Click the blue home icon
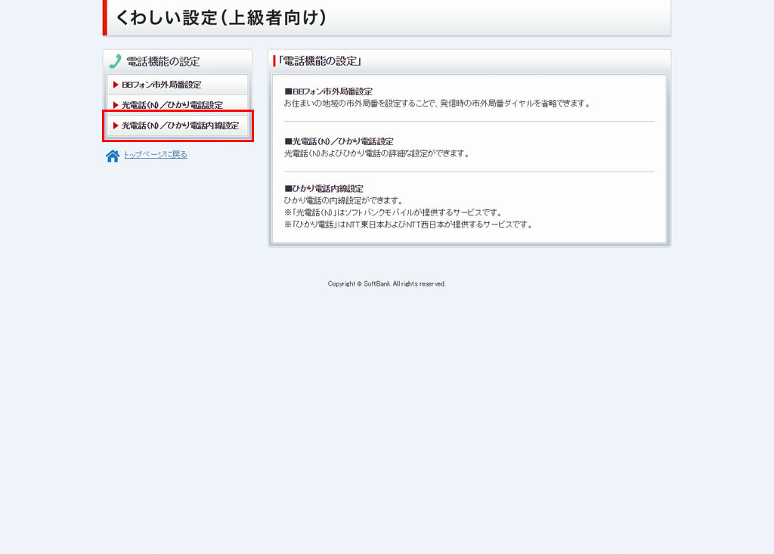The height and width of the screenshot is (554, 774). pyautogui.click(x=113, y=156)
